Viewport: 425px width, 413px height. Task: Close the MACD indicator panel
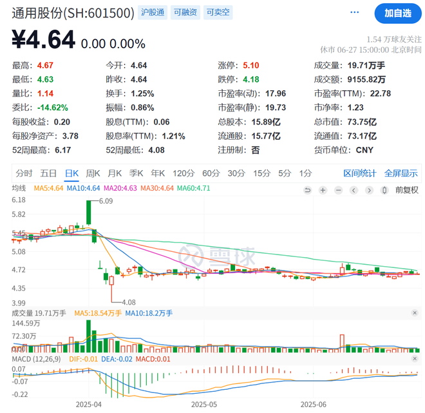pos(415,359)
